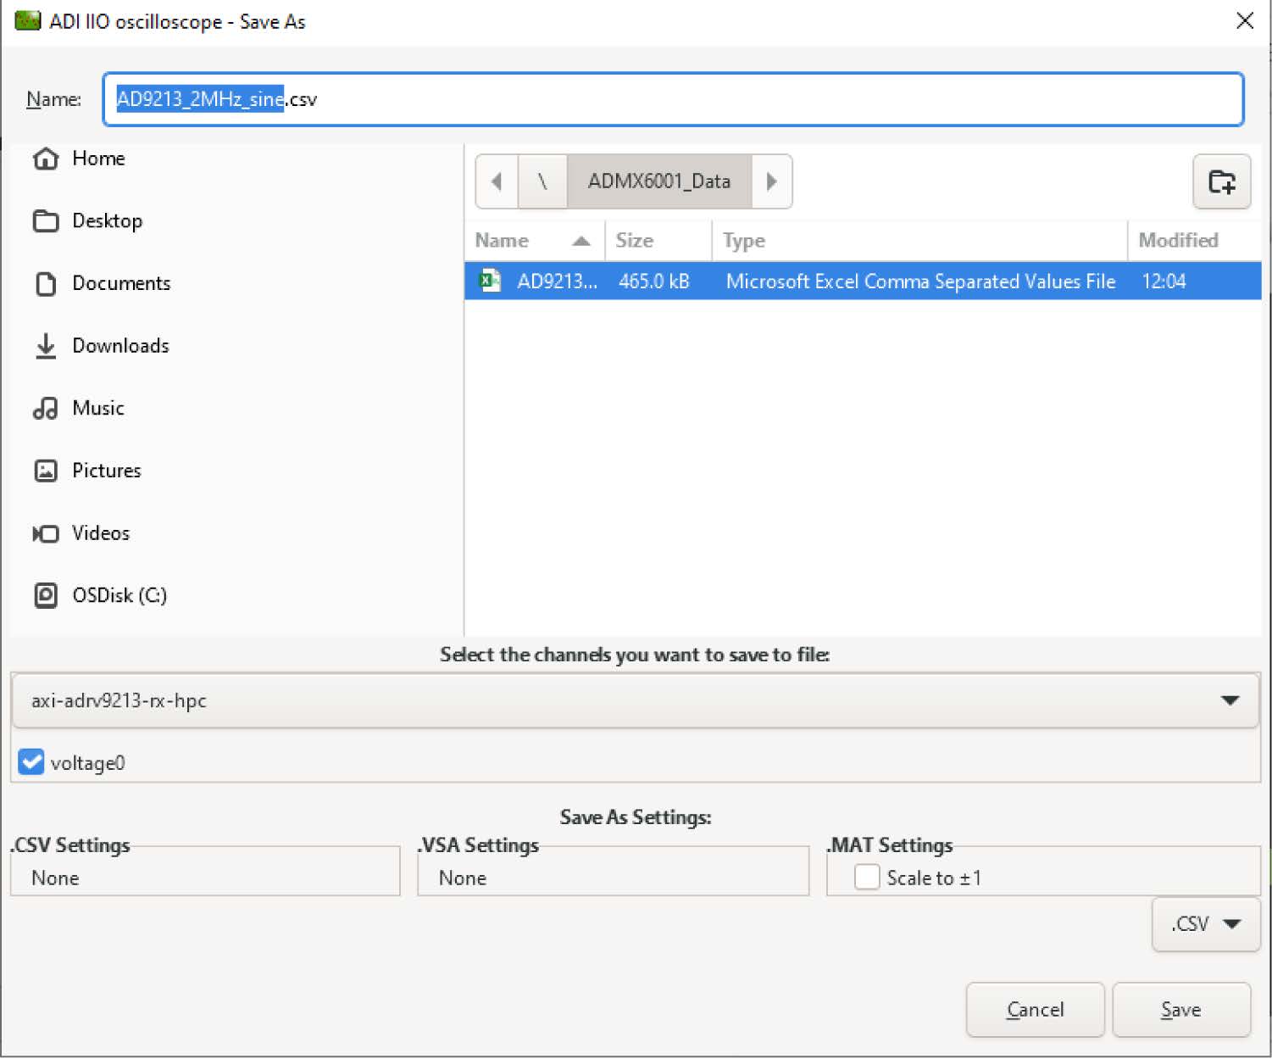This screenshot has width=1272, height=1059.
Task: Sort files by Size column header
Action: point(635,241)
